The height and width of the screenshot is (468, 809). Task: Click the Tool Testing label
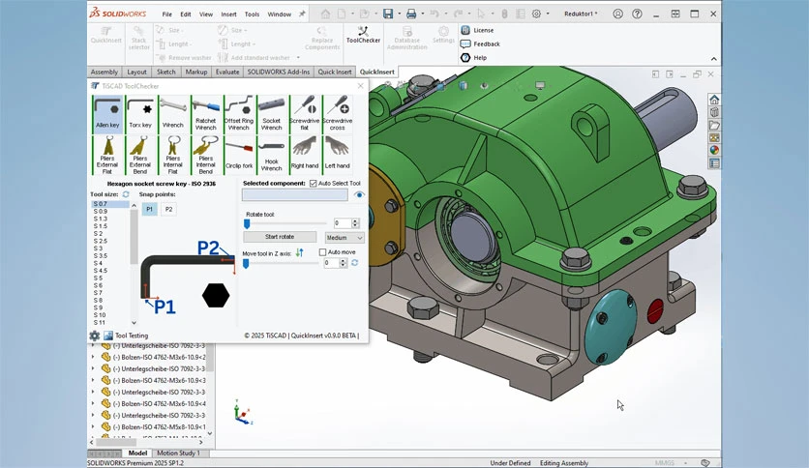point(132,336)
